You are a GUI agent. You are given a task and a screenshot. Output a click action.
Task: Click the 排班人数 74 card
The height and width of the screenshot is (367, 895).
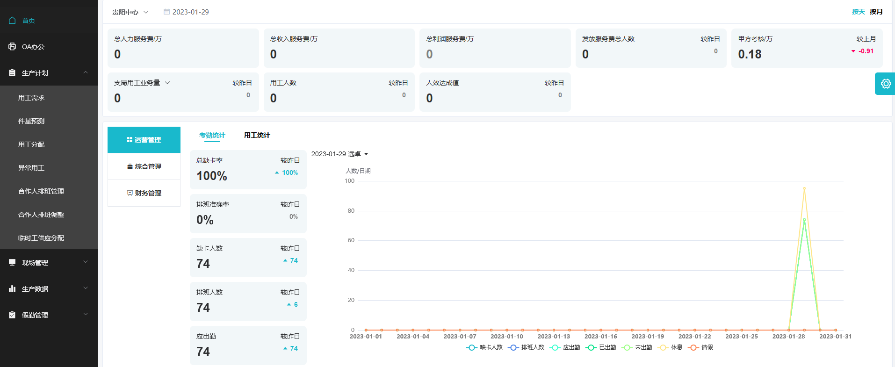(248, 302)
